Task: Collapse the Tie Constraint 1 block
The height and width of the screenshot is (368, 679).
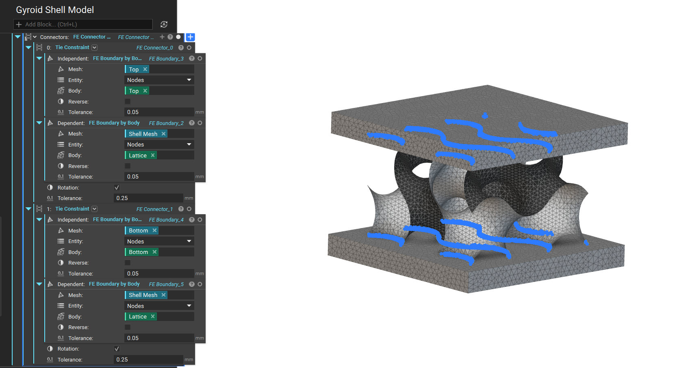Action: tap(28, 209)
